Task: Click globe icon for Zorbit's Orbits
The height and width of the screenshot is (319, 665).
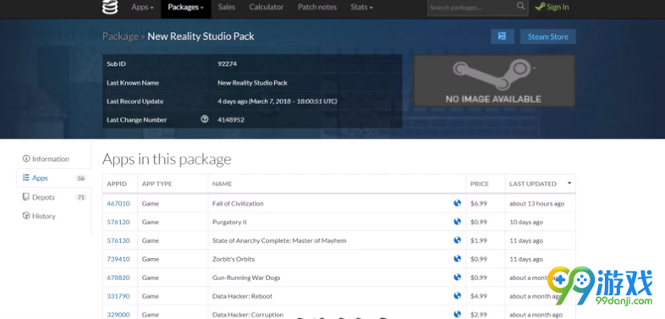Action: click(x=457, y=258)
